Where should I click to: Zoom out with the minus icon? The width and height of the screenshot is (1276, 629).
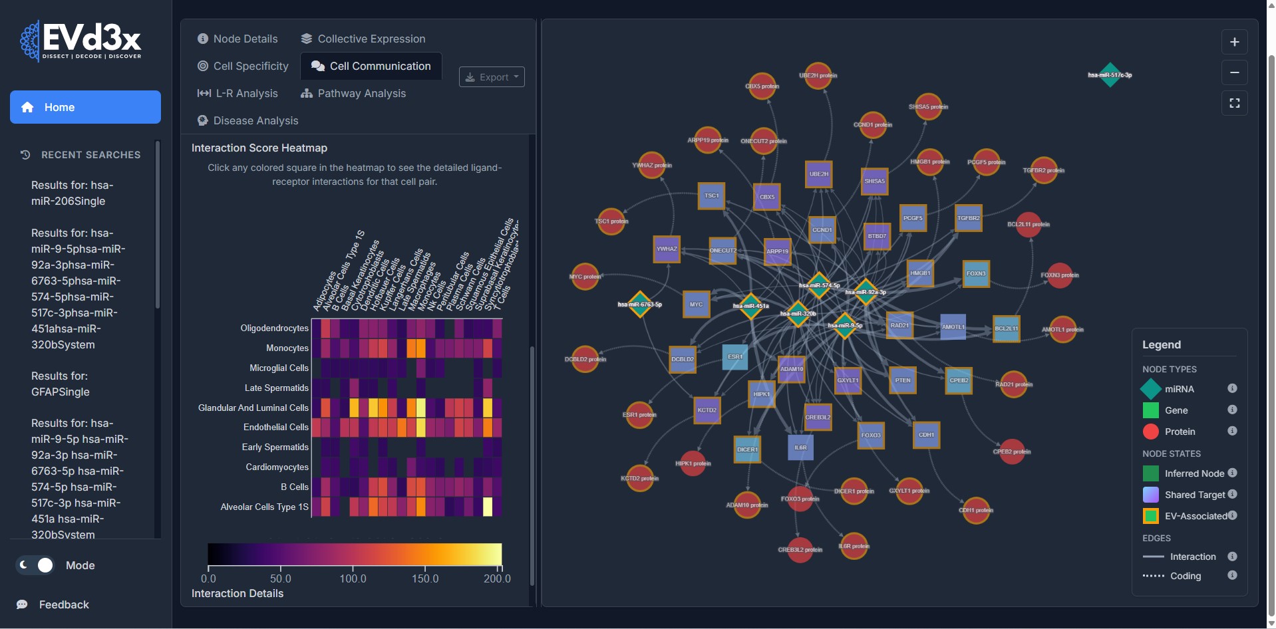(1234, 72)
